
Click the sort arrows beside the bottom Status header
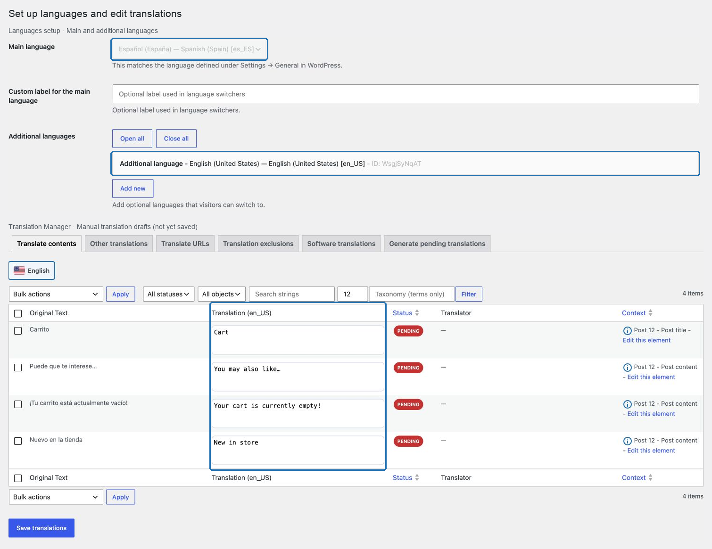(x=417, y=477)
